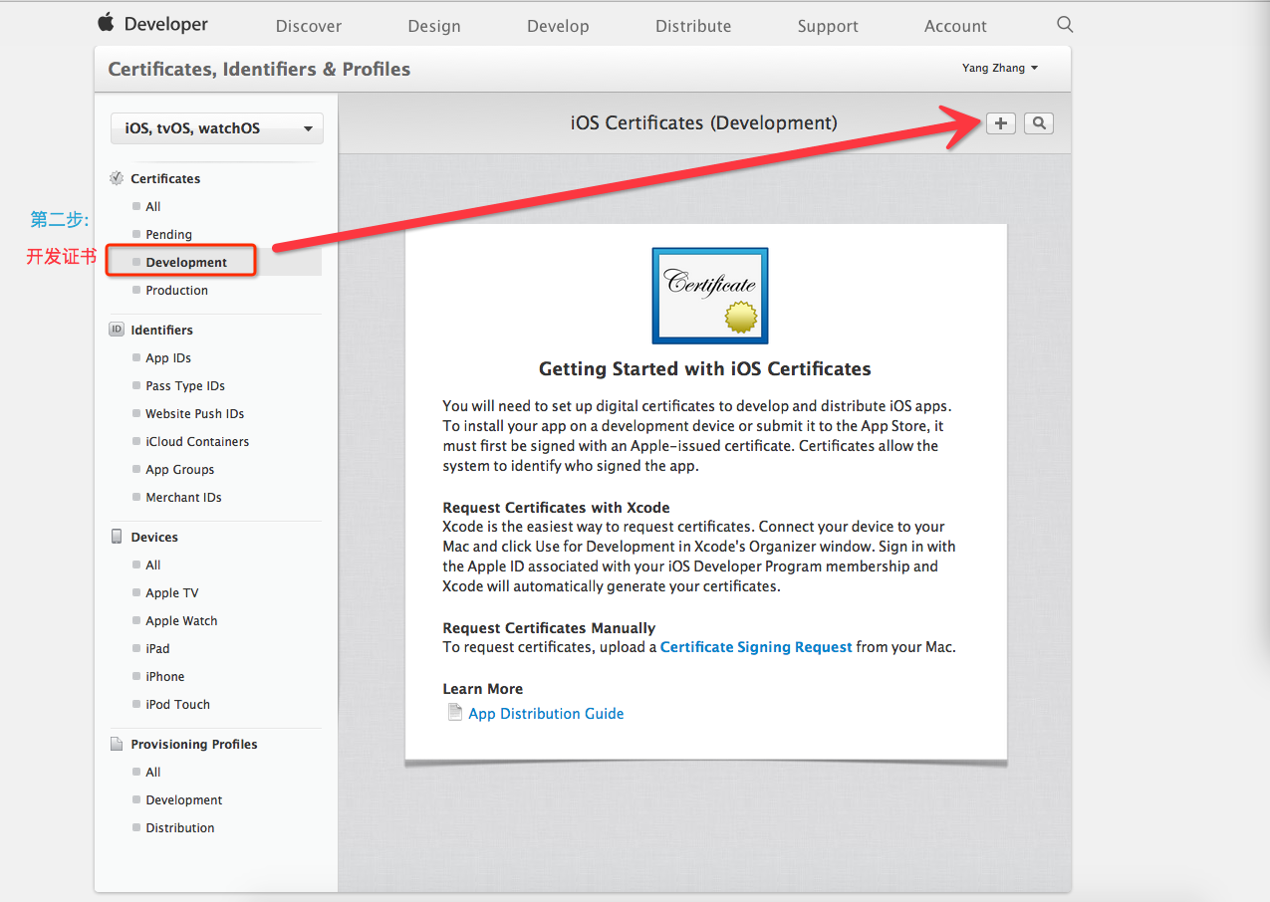Select Production under Certificates

tap(176, 290)
